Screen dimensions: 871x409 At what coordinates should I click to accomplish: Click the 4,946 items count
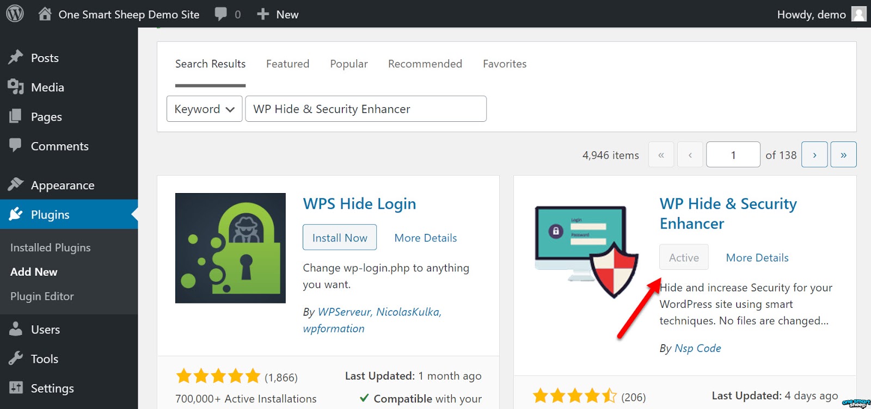610,155
